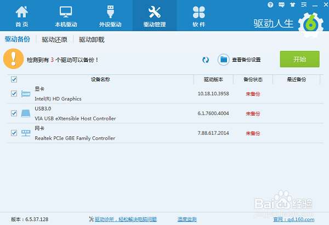This screenshot has height=225, width=329.
Task: Click the refresh detection icon
Action: pyautogui.click(x=206, y=60)
